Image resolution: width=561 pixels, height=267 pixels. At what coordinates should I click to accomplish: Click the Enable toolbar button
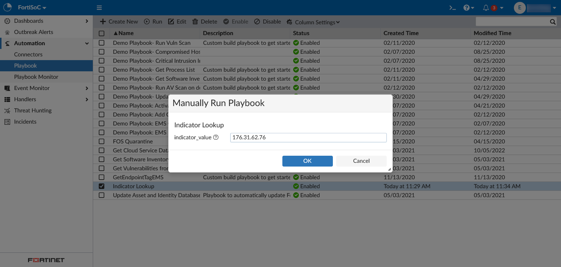point(236,22)
